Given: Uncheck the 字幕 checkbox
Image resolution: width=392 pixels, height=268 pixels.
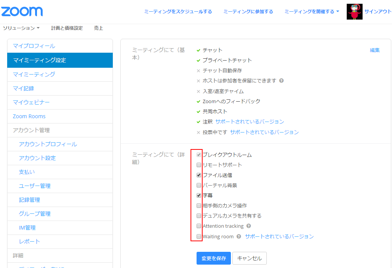Looking at the screenshot, I should [199, 195].
